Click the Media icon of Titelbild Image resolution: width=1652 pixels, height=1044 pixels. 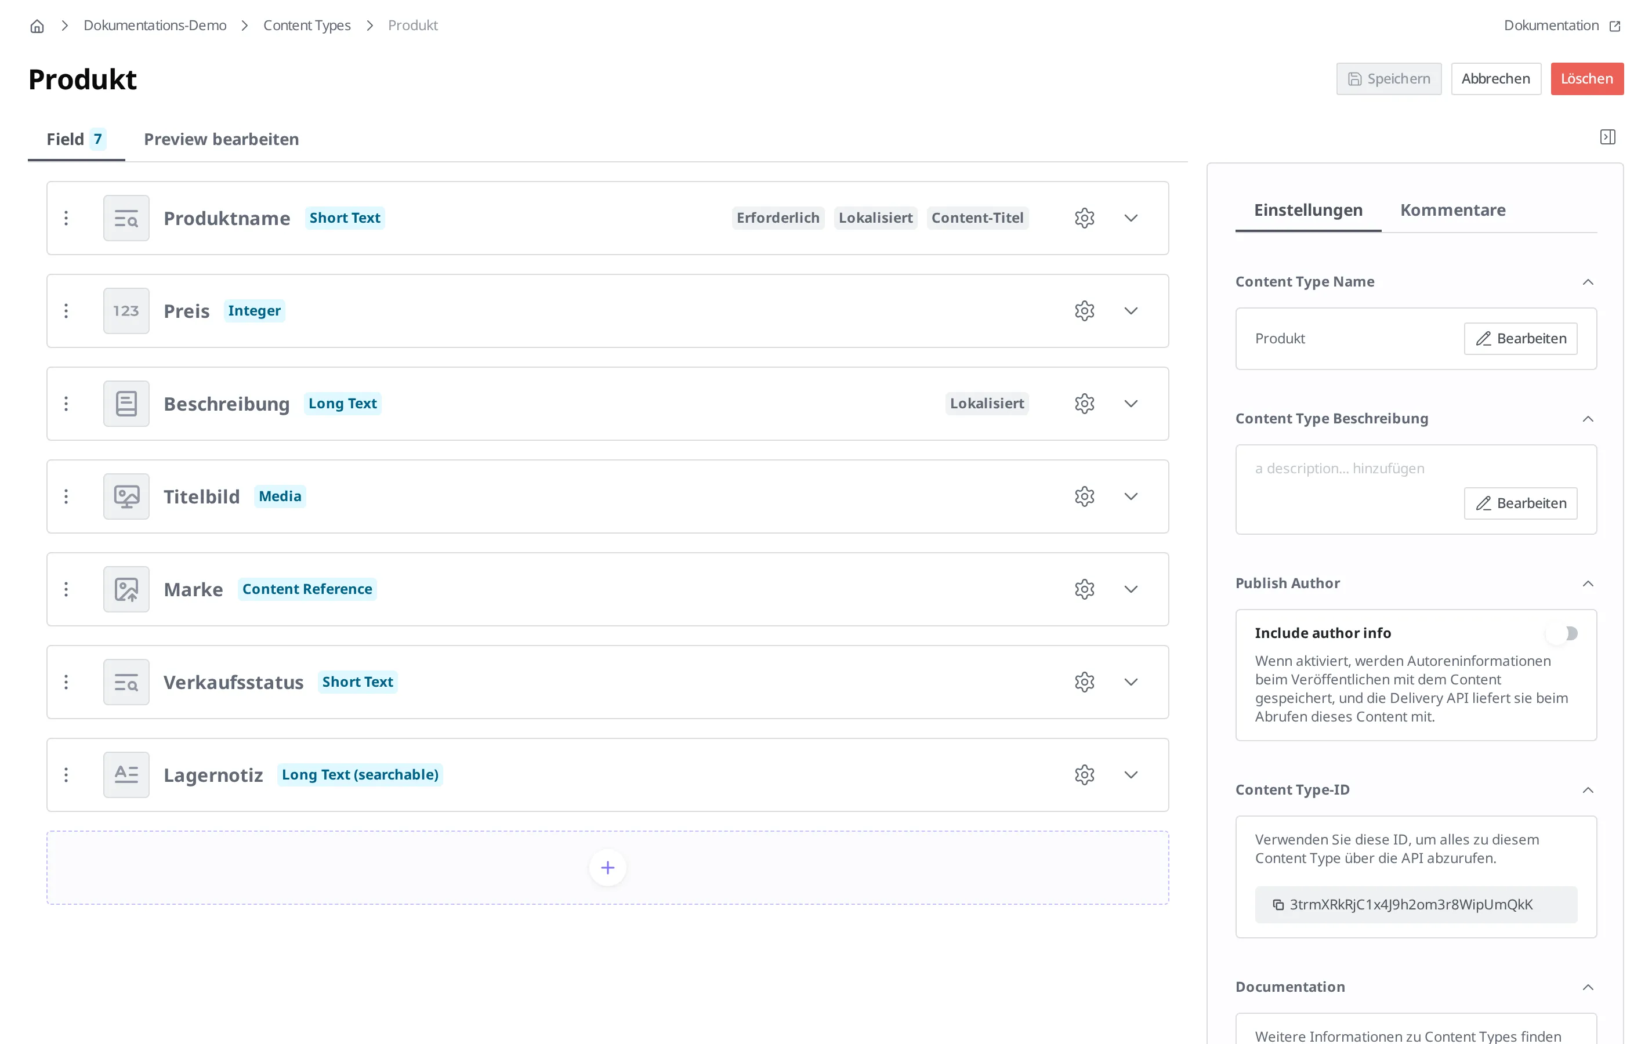tap(126, 496)
